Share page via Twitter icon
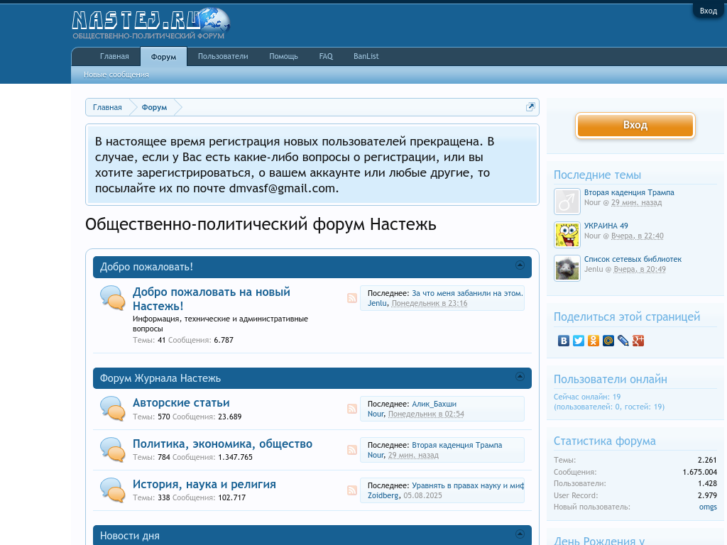The height and width of the screenshot is (545, 727). tap(579, 341)
